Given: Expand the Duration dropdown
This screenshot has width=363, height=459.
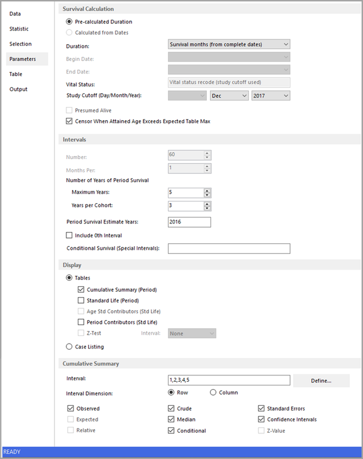Looking at the screenshot, I should [x=229, y=44].
